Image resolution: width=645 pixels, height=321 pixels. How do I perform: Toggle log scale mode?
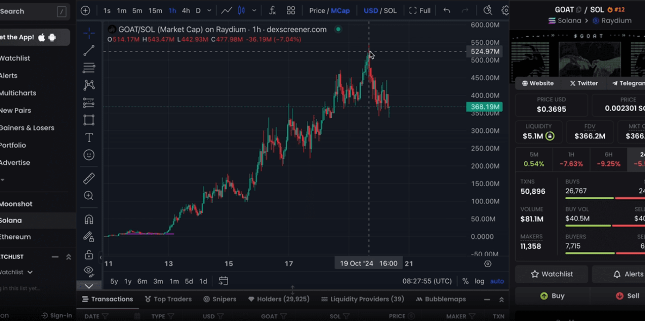(479, 281)
